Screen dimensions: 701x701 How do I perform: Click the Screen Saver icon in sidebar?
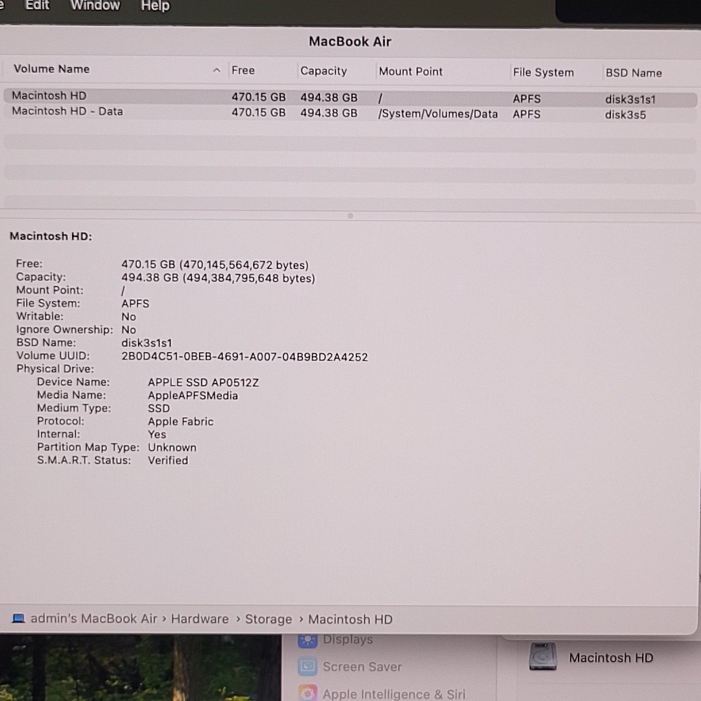pyautogui.click(x=308, y=667)
